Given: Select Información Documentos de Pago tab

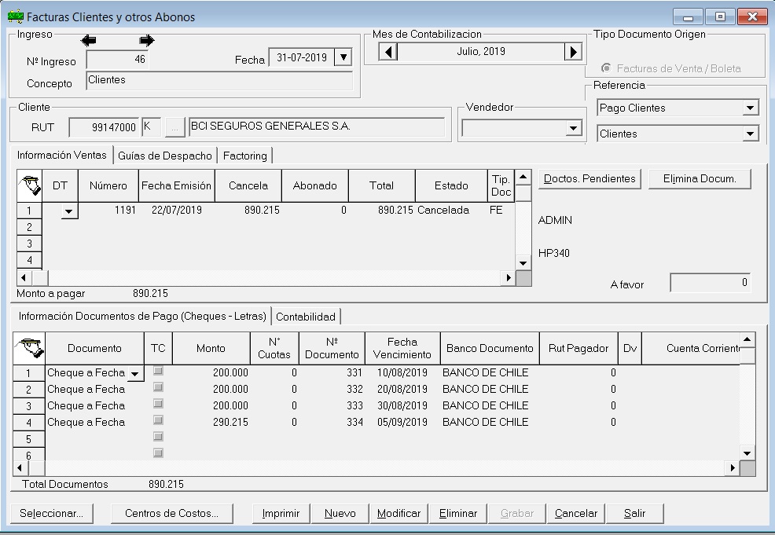Looking at the screenshot, I should 142,316.
